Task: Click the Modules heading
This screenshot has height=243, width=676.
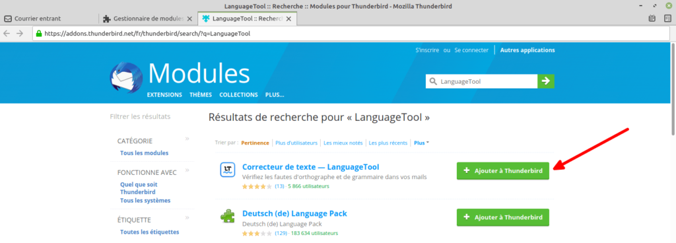Action: point(199,73)
